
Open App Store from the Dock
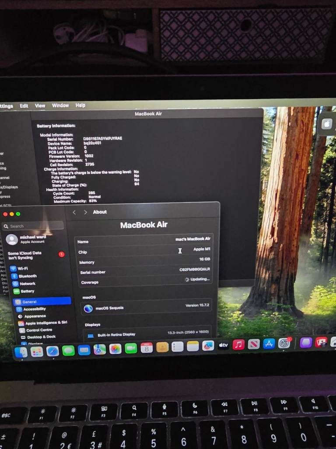(269, 344)
